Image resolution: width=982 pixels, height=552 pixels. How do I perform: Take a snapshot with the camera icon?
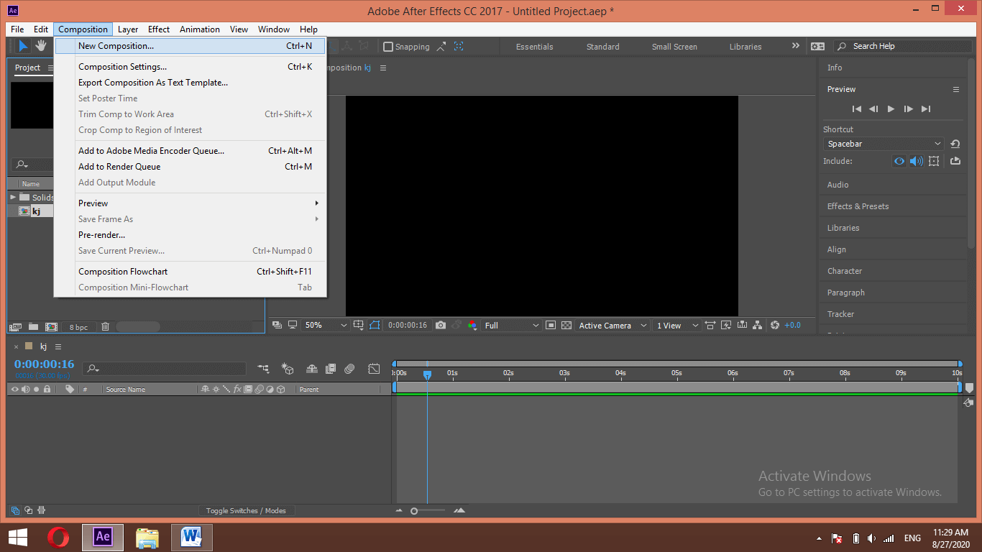440,325
